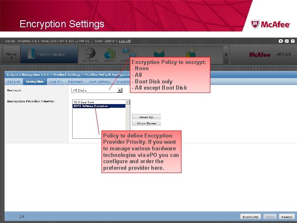297x223 pixels.
Task: Select EEPC Software Encryption list item
Action: tap(99, 106)
